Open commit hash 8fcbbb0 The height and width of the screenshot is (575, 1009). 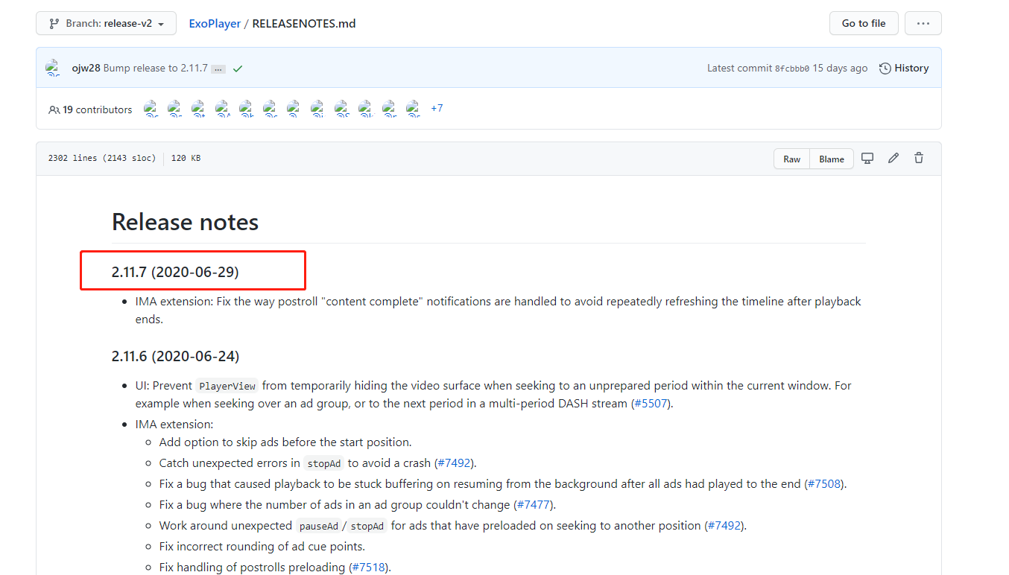(792, 69)
